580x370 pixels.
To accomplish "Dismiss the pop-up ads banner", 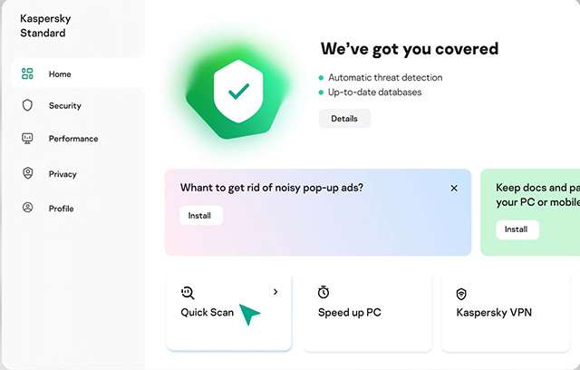I will tap(454, 189).
